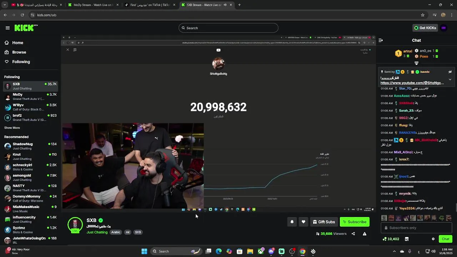457x257 pixels.
Task: Show hidden system tray icons
Action: coord(394,251)
